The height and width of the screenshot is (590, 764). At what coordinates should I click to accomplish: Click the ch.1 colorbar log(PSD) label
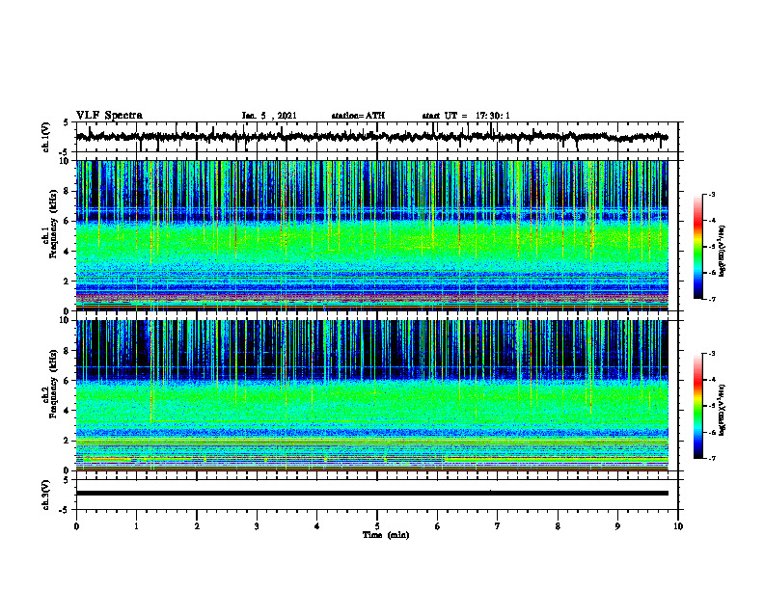722,251
